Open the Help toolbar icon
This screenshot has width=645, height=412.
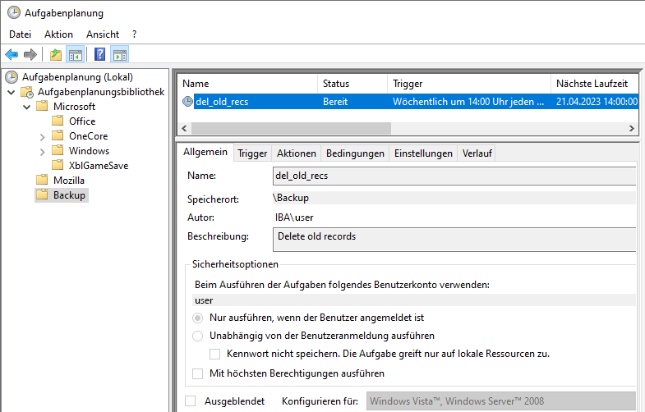(x=100, y=54)
